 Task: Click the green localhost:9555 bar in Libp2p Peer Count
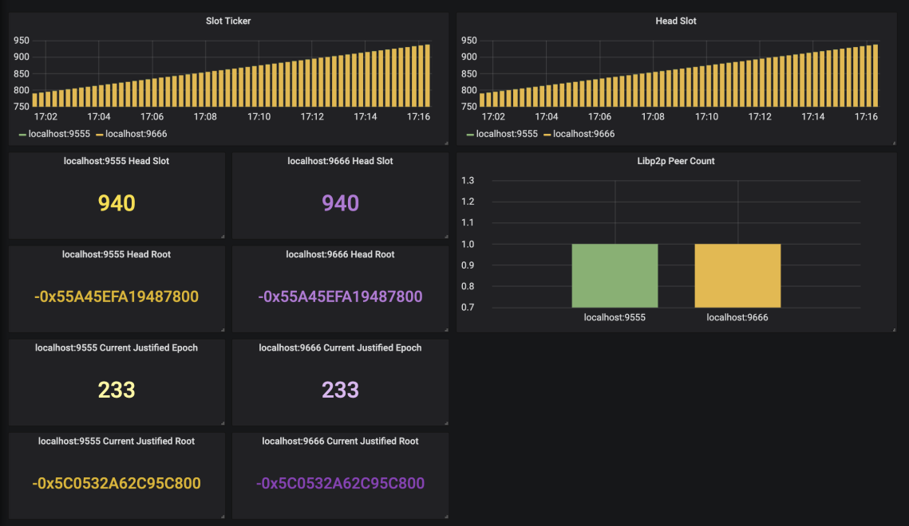pyautogui.click(x=615, y=275)
